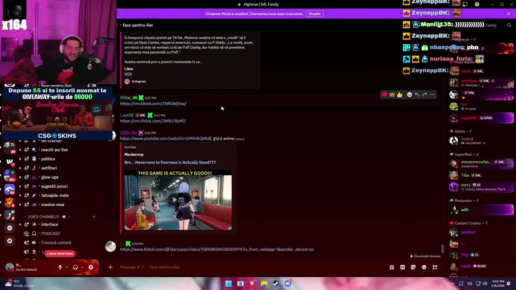Join the Creează cameră voice channel
This screenshot has width=516, height=290.
56,243
